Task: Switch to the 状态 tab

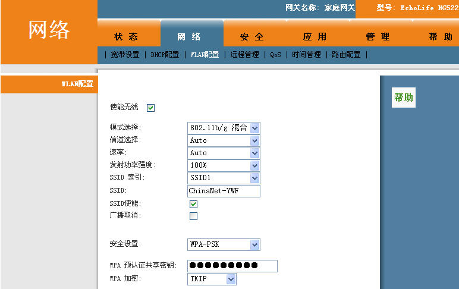Action: [126, 37]
